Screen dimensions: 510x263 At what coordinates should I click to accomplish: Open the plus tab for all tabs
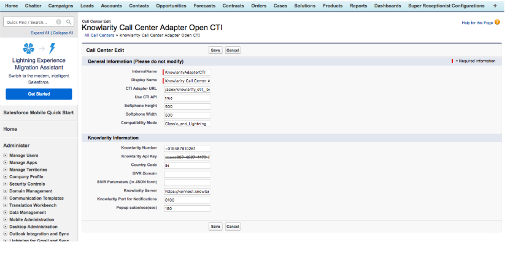[x=495, y=6]
